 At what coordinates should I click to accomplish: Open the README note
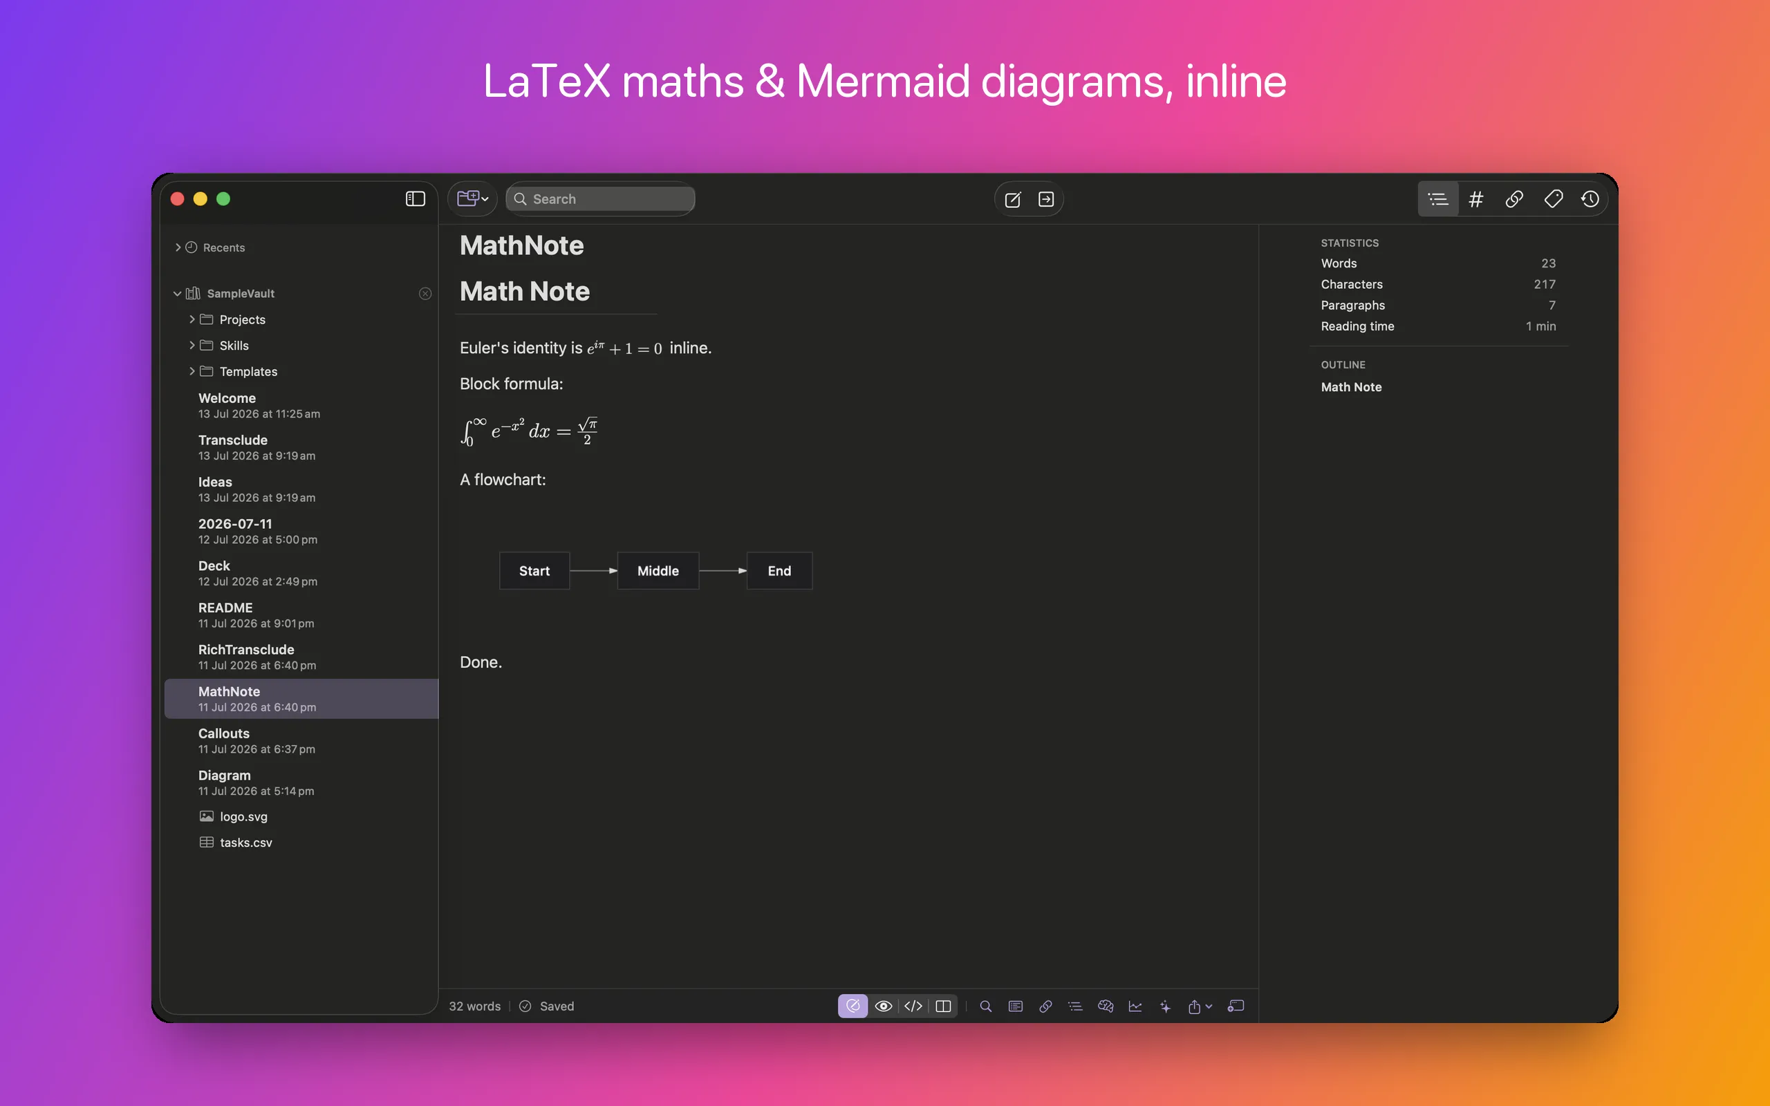(x=301, y=615)
